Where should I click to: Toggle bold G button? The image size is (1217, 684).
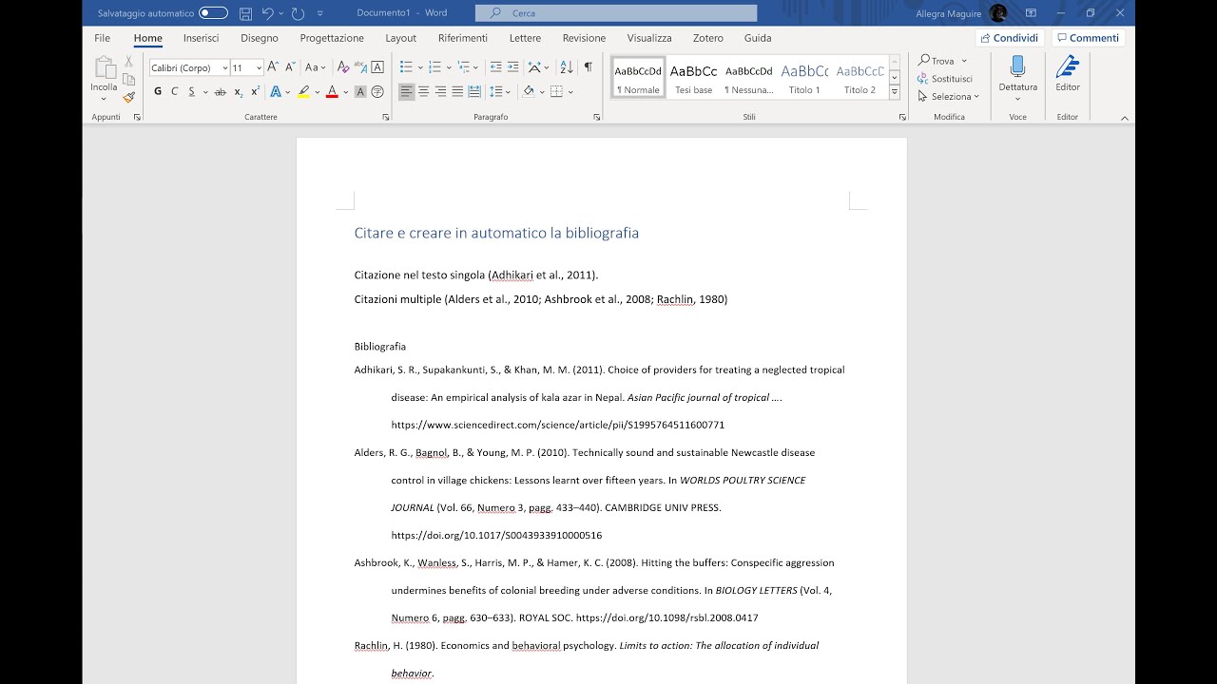pos(158,92)
